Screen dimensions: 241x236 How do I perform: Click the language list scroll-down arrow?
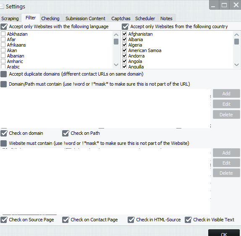[x=116, y=65]
